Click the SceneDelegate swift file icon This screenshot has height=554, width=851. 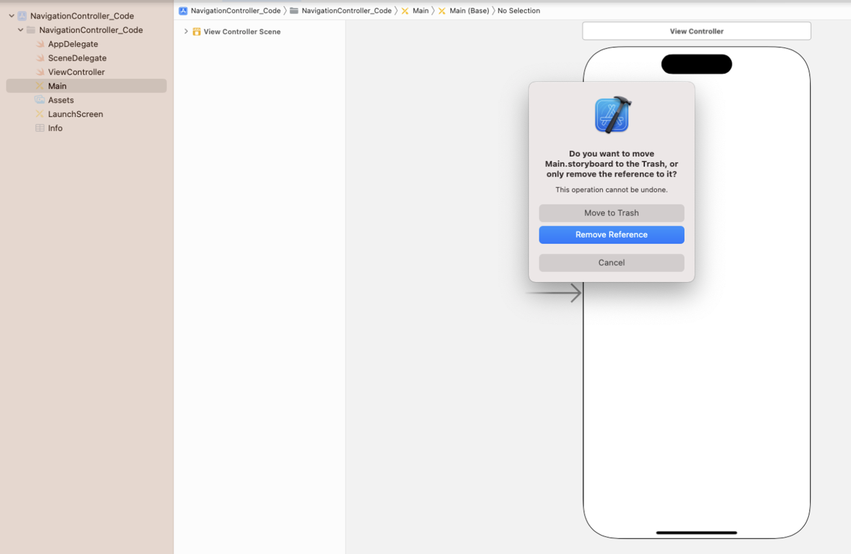pyautogui.click(x=40, y=58)
